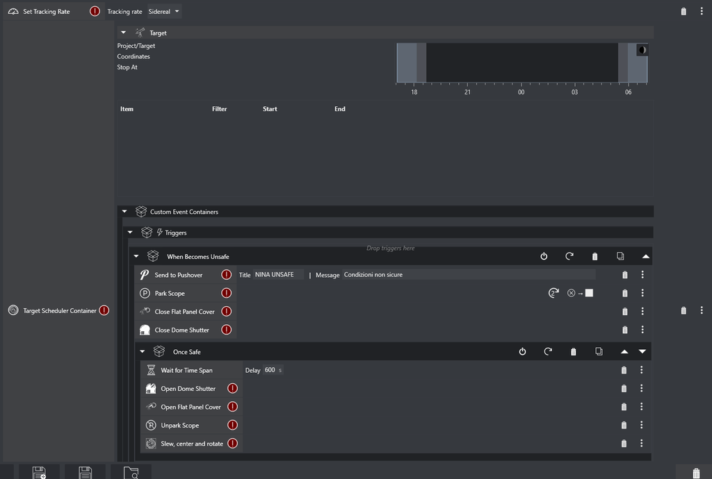Viewport: 712px width, 479px height.
Task: Click the Custom Event Containers box icon
Action: pyautogui.click(x=140, y=211)
